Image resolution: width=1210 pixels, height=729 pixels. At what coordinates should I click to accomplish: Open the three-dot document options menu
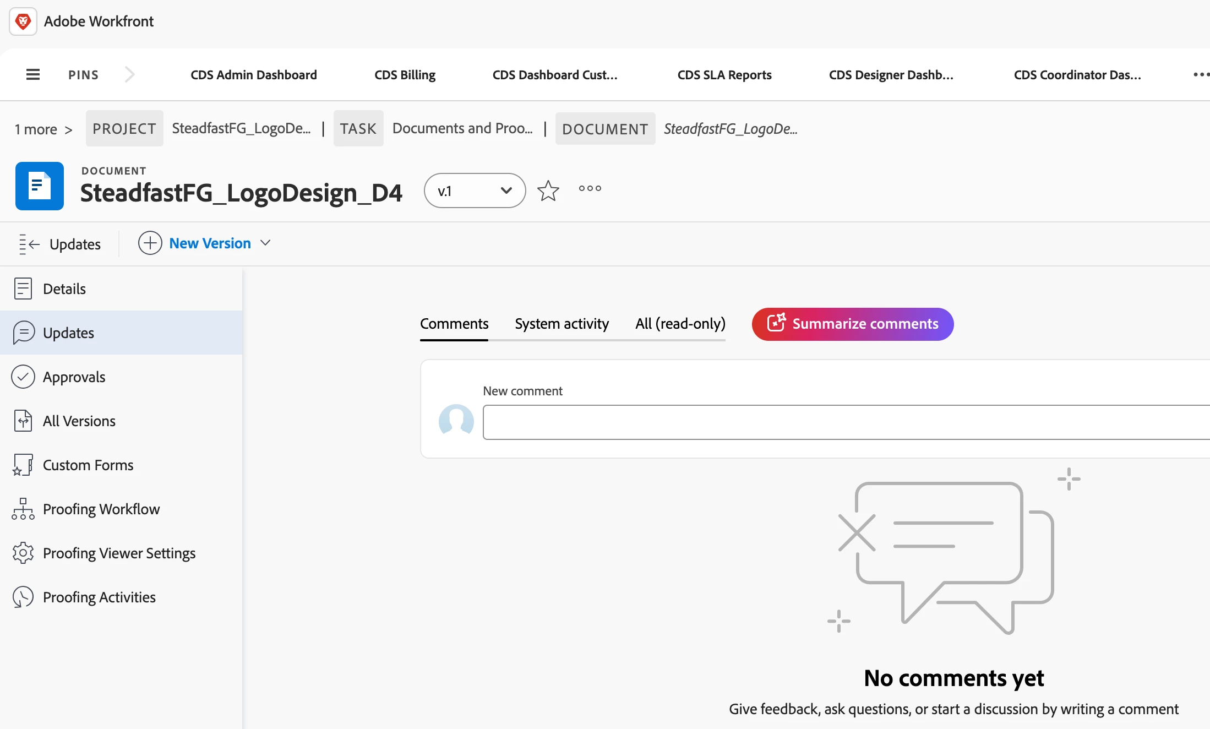[590, 188]
